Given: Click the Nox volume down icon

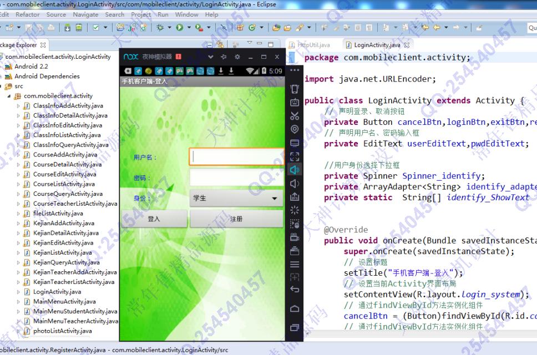Looking at the screenshot, I should pyautogui.click(x=295, y=184).
